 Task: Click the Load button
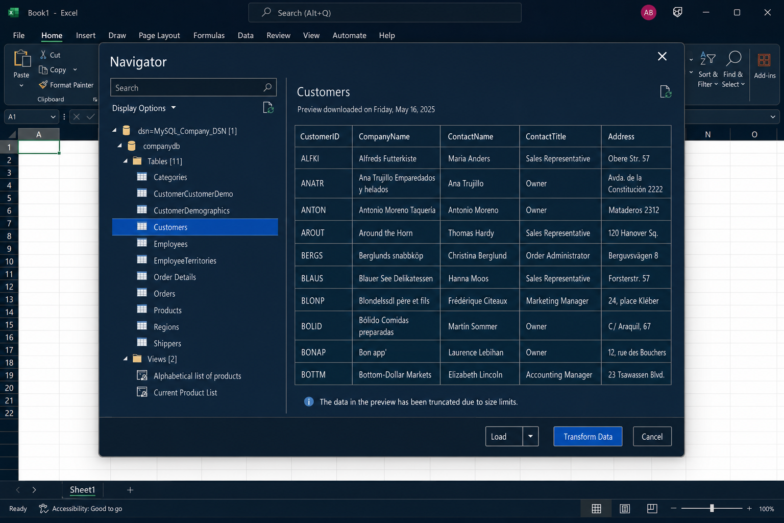pos(504,436)
